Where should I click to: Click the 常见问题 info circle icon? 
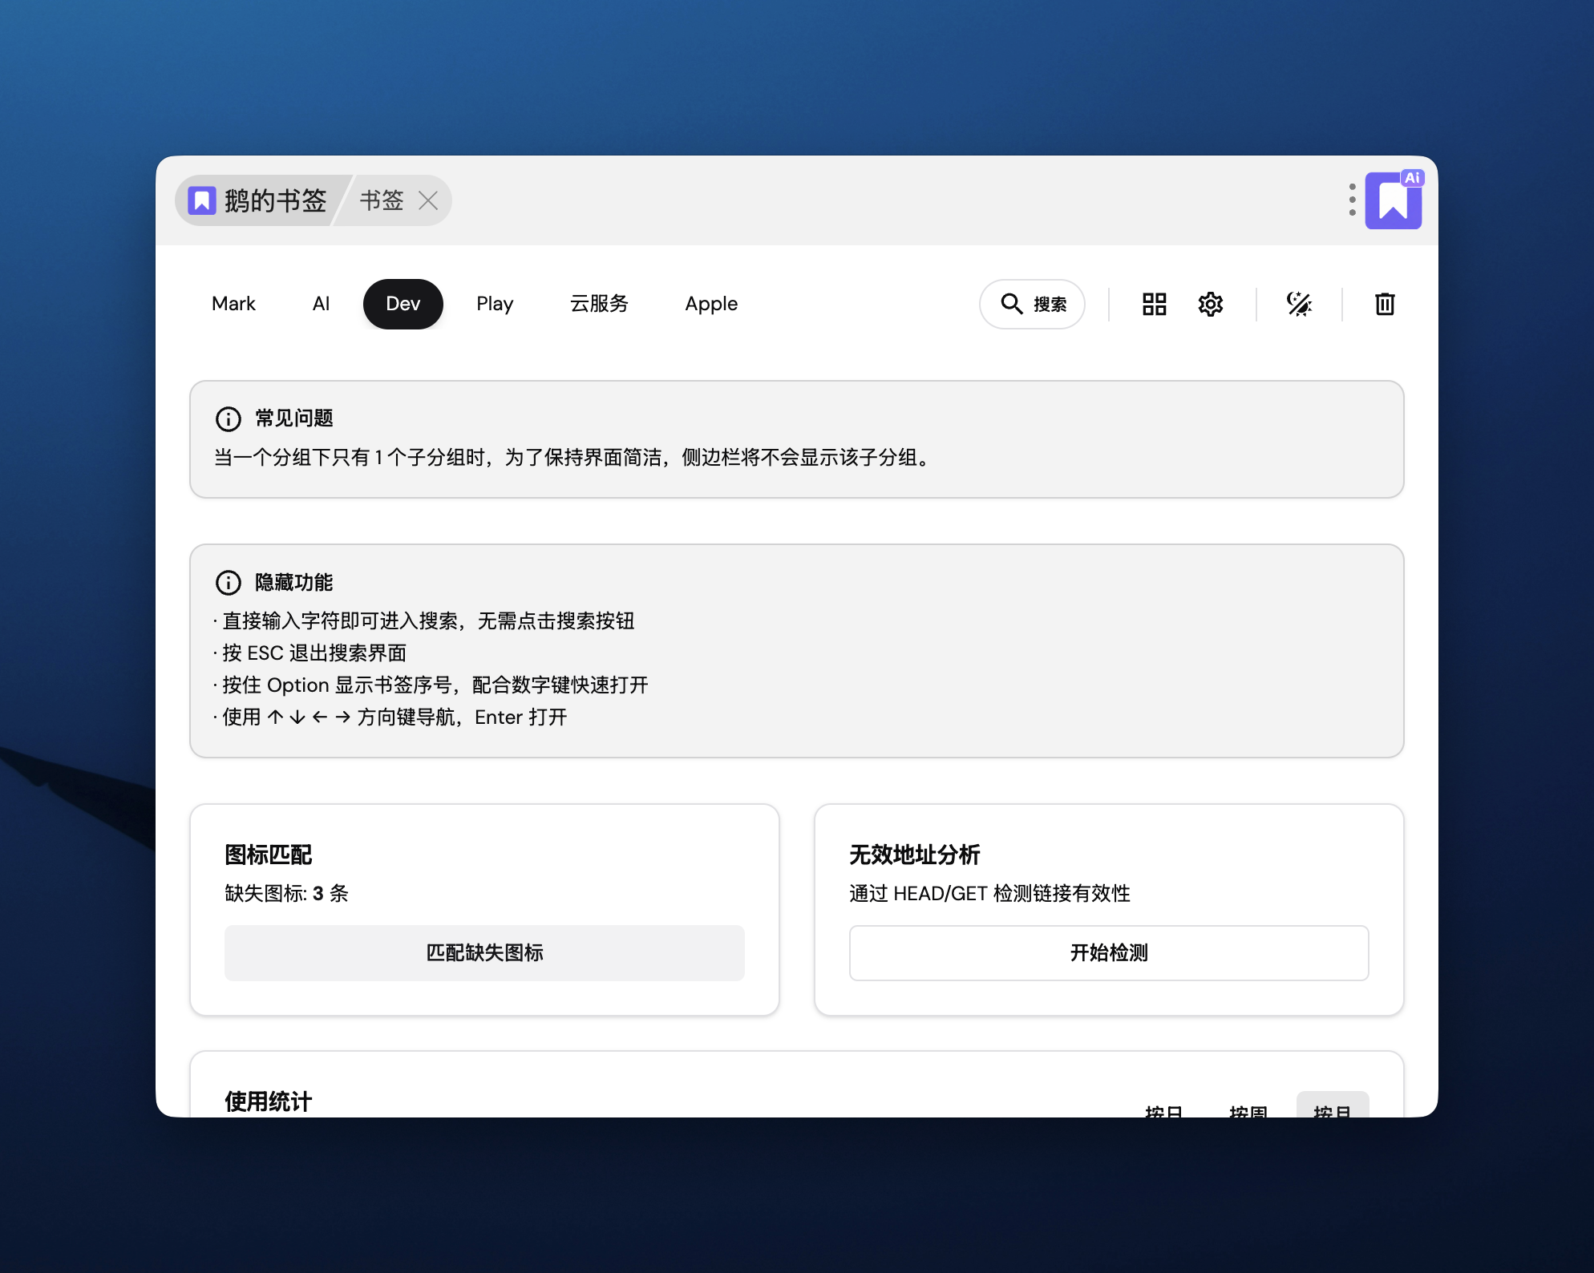pyautogui.click(x=229, y=418)
